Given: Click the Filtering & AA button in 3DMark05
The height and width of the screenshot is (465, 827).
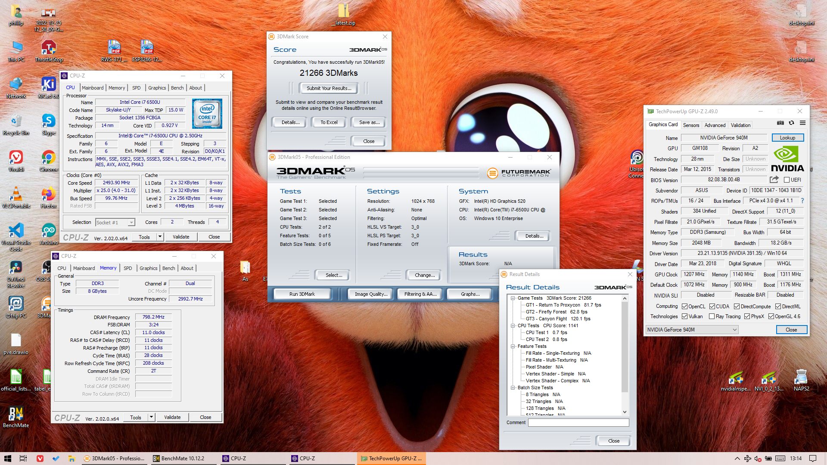Looking at the screenshot, I should pos(420,294).
